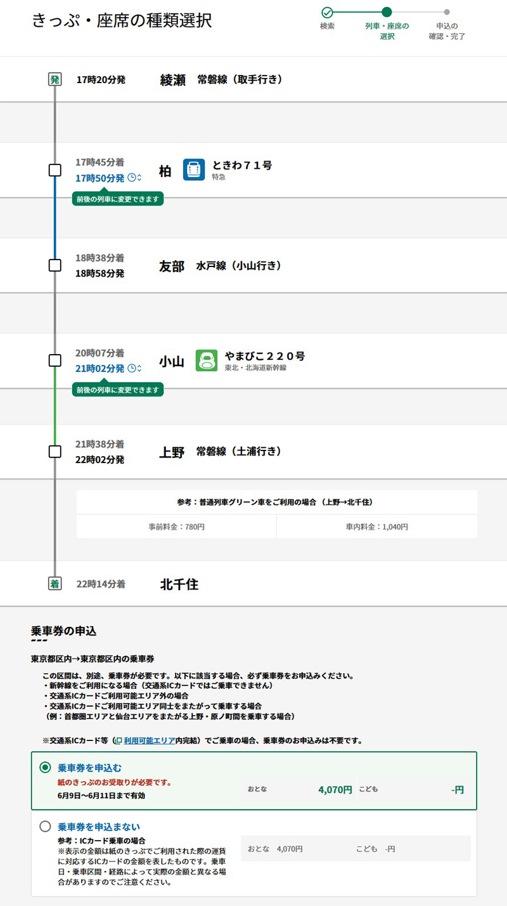Select the 乗車券を申込まない radio button
507x906 pixels.
[x=45, y=827]
